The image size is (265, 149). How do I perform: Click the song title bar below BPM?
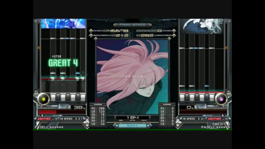click(132, 126)
